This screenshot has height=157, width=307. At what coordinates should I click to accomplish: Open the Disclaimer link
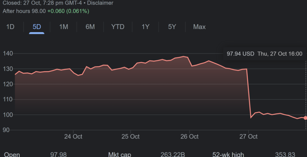pyautogui.click(x=101, y=3)
